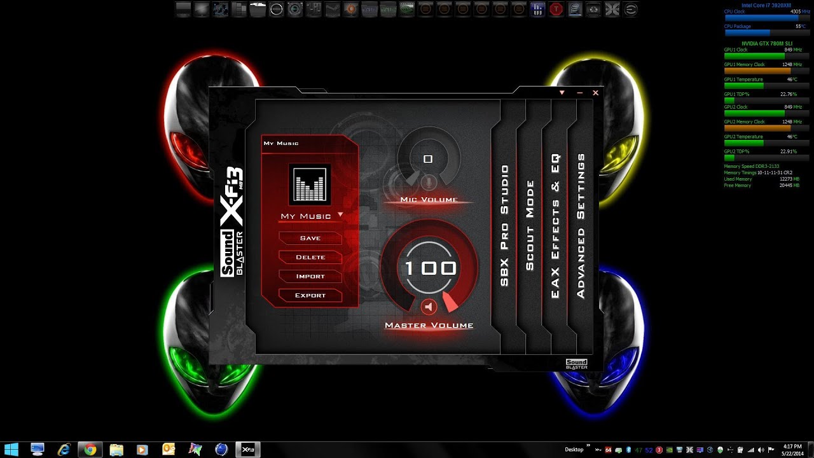Viewport: 814px width, 458px height.
Task: Open the Advanced Settings tab
Action: point(581,225)
